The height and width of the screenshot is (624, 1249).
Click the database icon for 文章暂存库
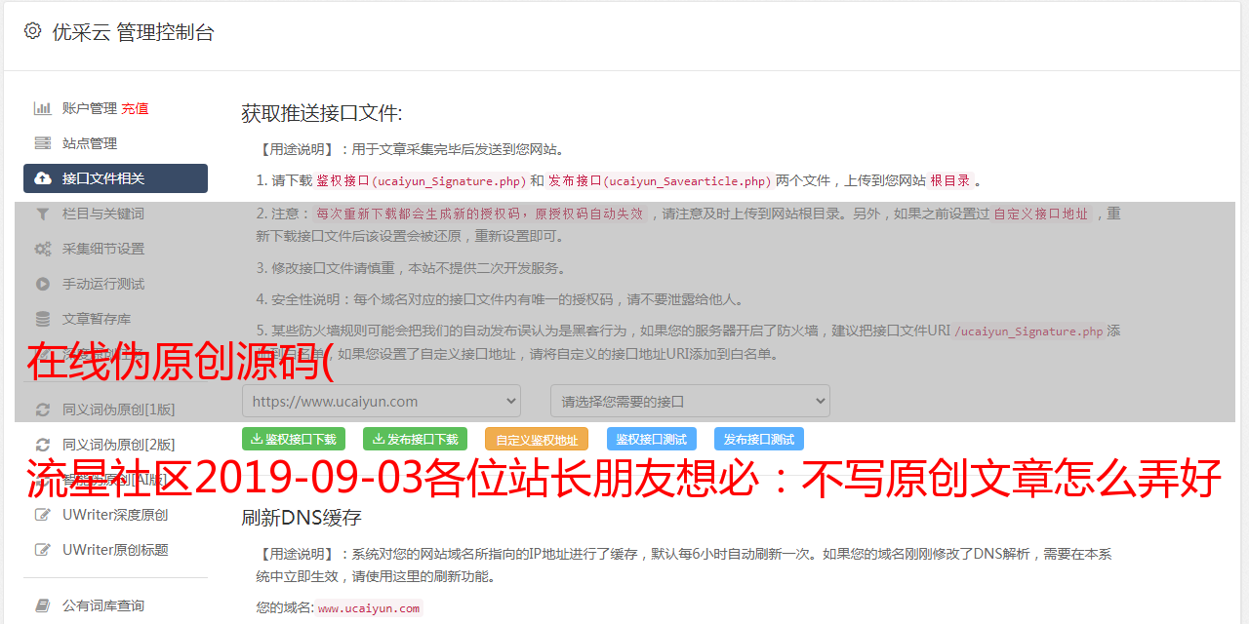pyautogui.click(x=43, y=319)
